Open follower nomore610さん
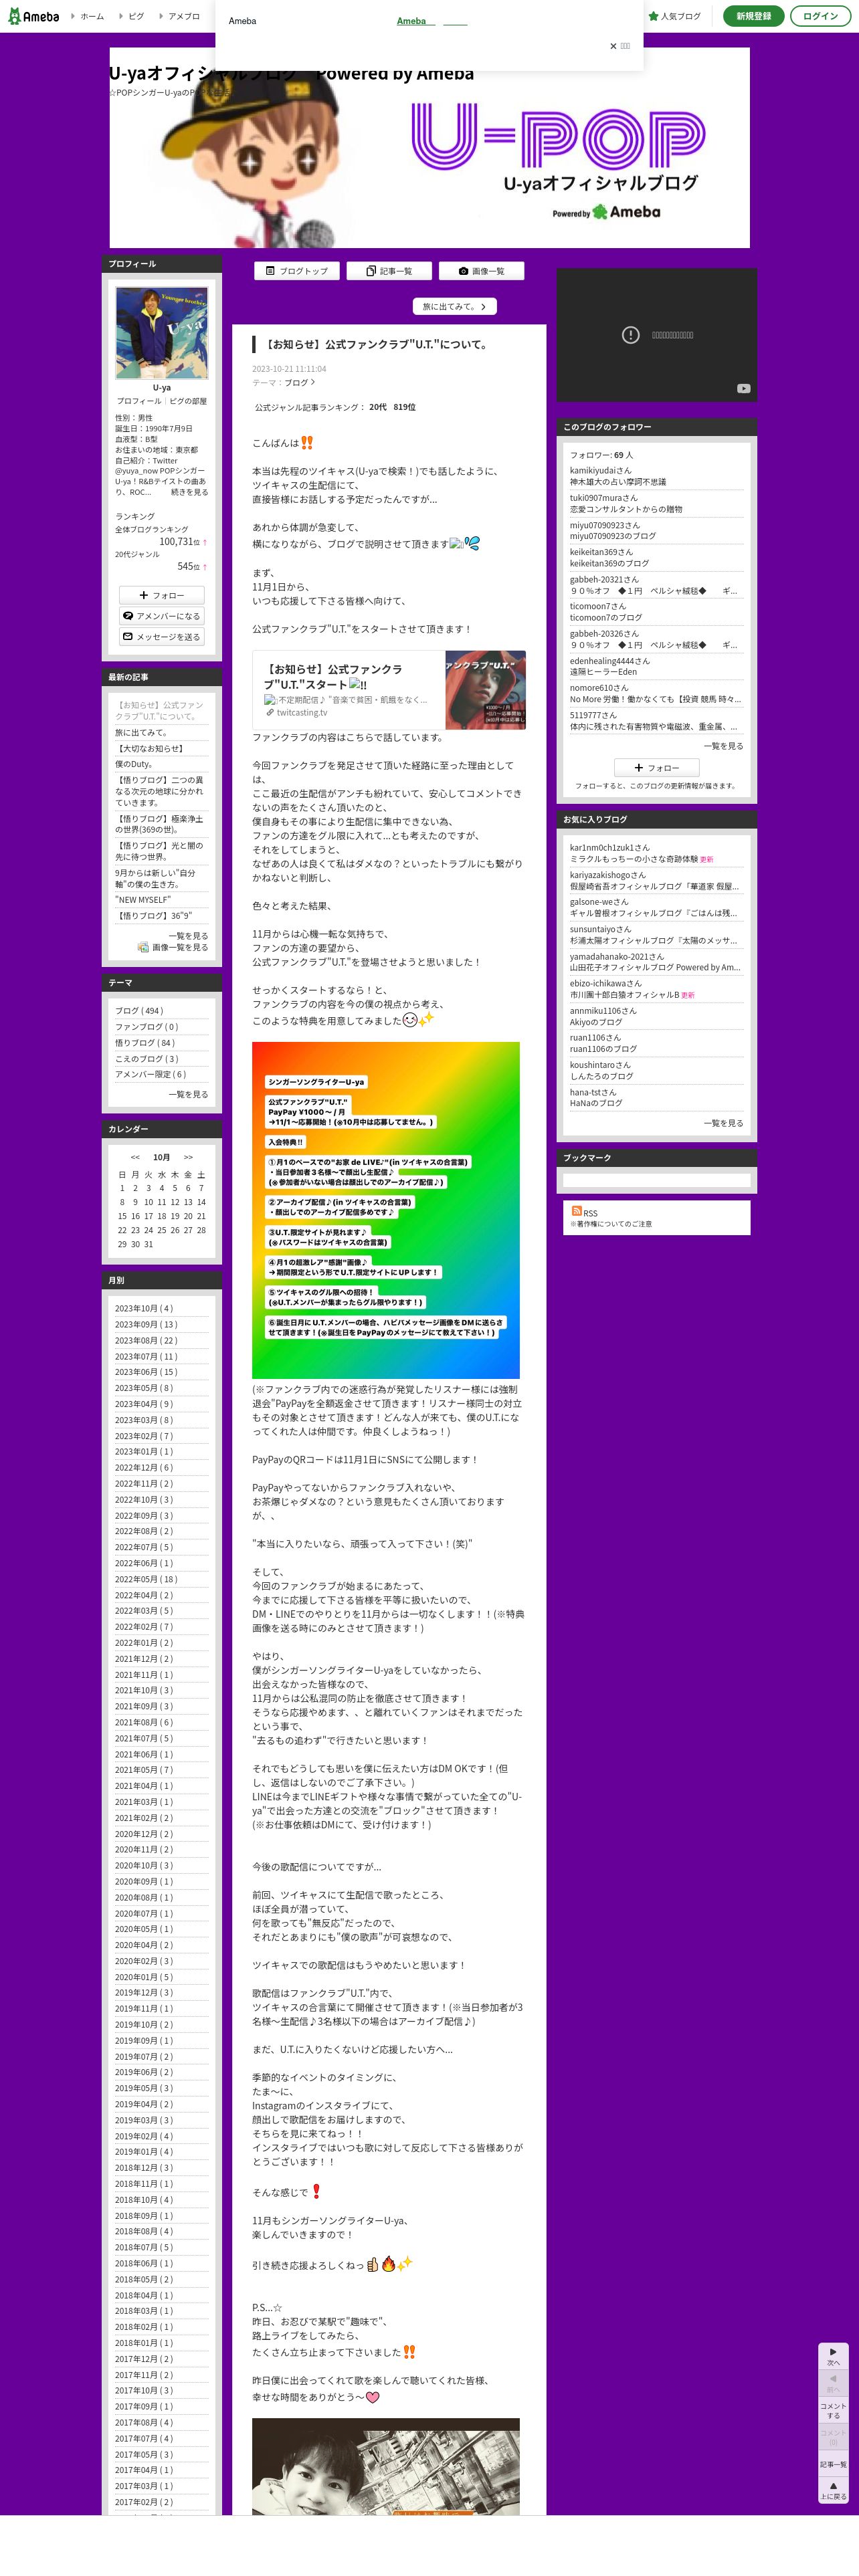 [599, 688]
